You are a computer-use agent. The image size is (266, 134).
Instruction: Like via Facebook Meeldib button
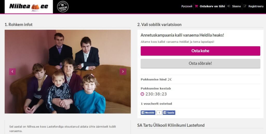pos(148,113)
